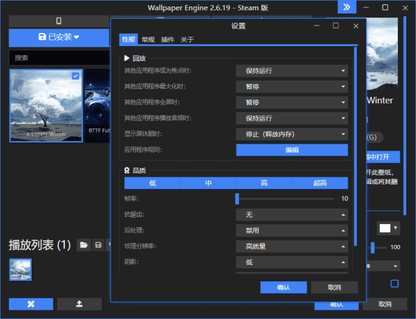The image size is (416, 319).
Task: Switch to the 常规 tab
Action: pos(148,40)
